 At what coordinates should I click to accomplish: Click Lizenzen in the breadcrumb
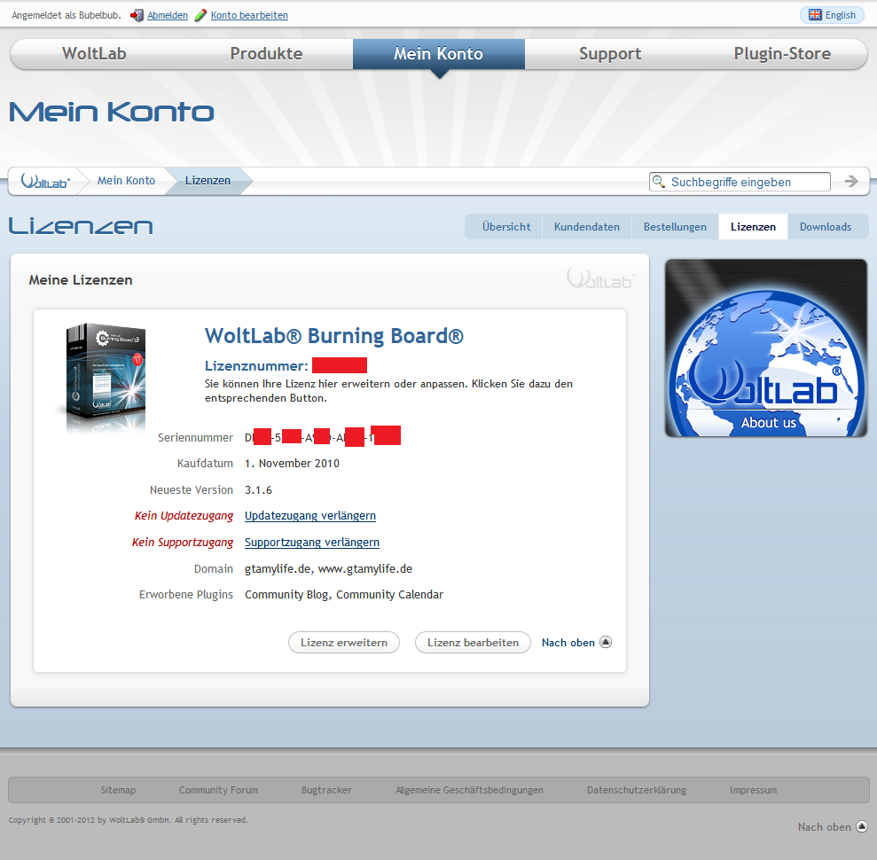coord(208,181)
